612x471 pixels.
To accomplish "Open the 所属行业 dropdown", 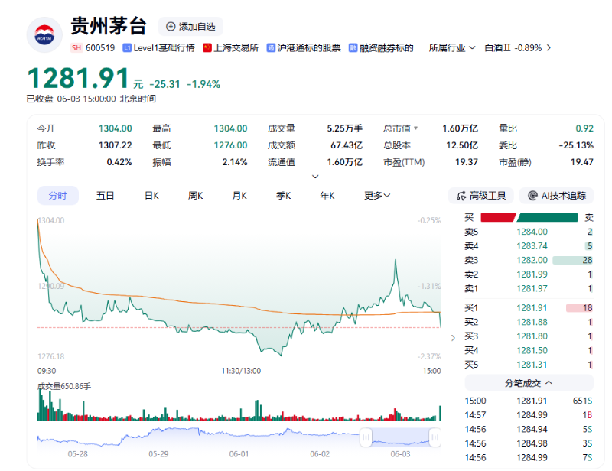I will tap(452, 48).
